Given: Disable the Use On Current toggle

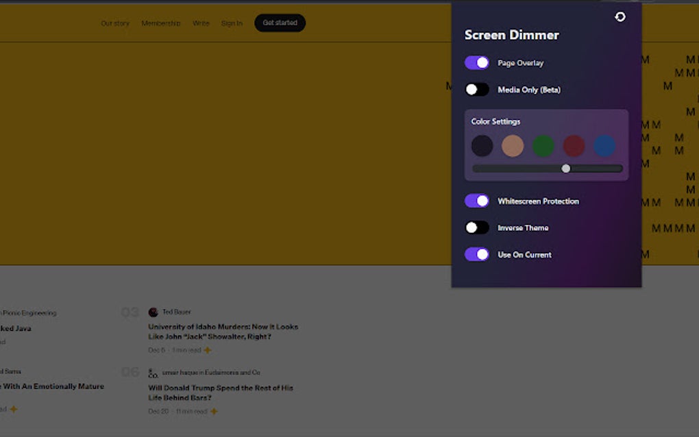Looking at the screenshot, I should pos(476,254).
